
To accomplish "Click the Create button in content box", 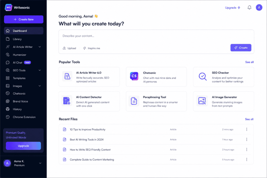I will 241,48.
